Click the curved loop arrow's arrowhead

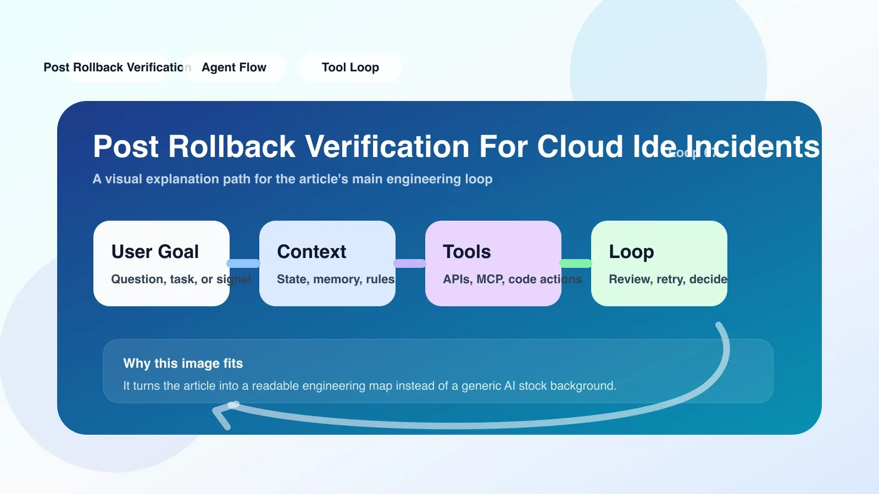(224, 415)
